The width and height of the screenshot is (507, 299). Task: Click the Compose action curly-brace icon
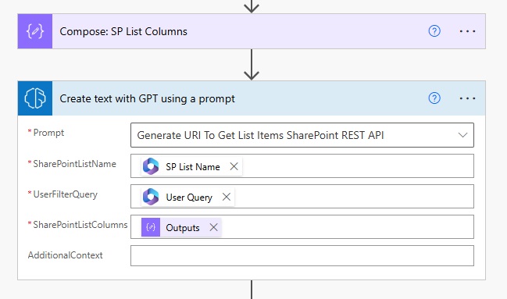coord(35,31)
